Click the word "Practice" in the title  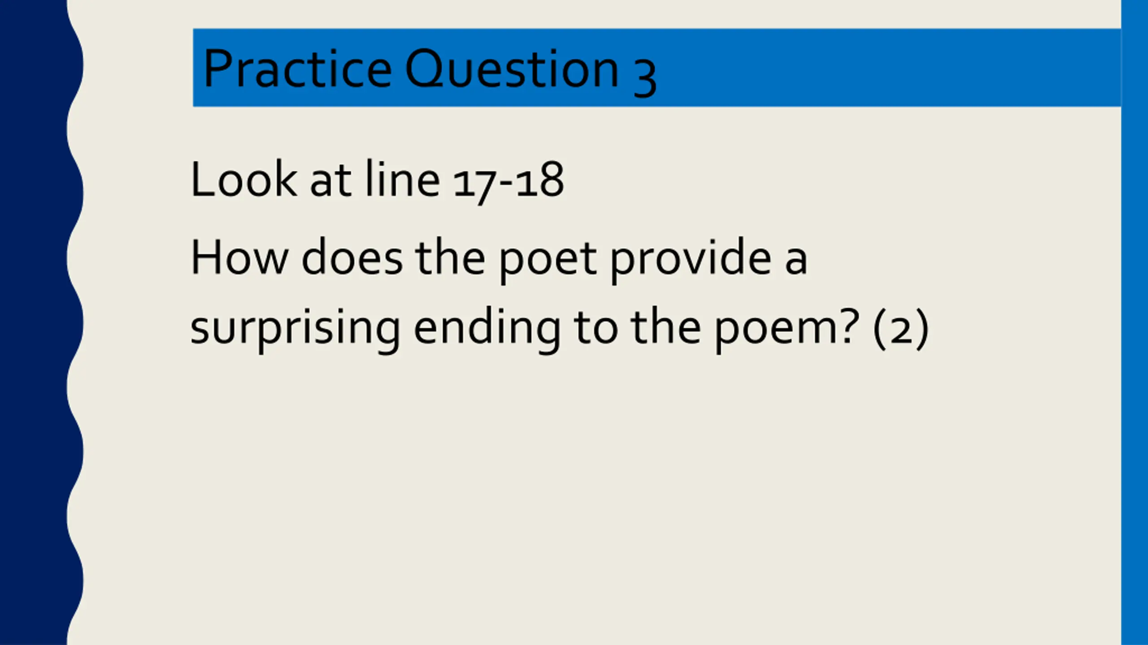pos(298,69)
